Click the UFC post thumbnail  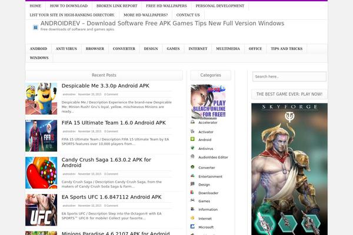[x=41, y=210]
